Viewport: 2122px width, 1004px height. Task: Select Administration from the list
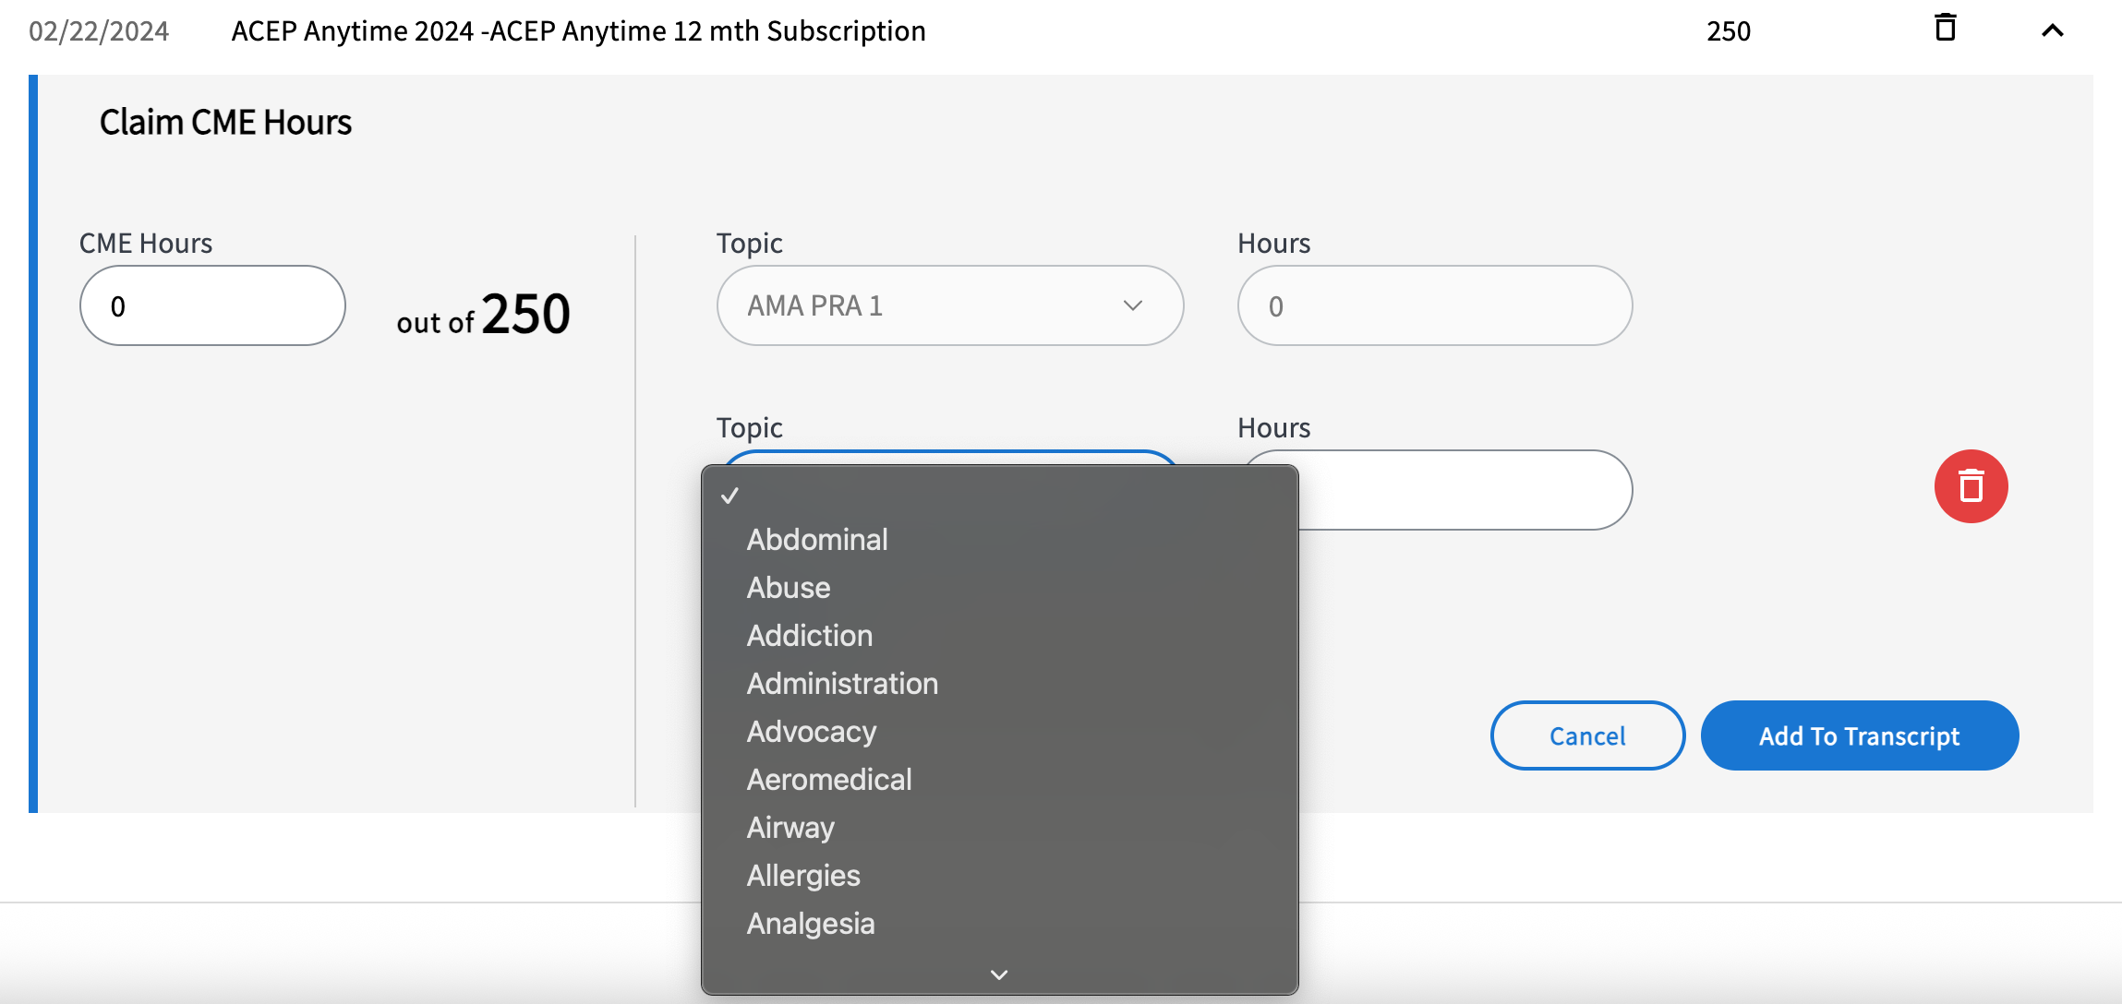pyautogui.click(x=842, y=684)
